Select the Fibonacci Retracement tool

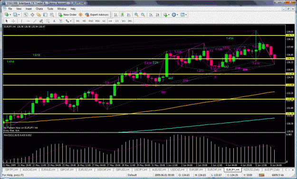click(x=48, y=21)
